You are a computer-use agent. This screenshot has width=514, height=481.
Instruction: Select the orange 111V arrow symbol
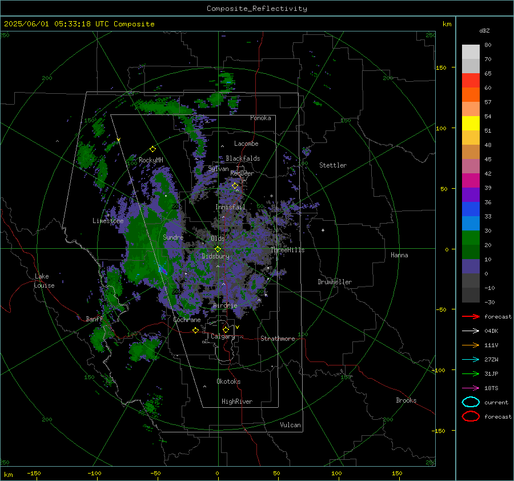pos(471,345)
